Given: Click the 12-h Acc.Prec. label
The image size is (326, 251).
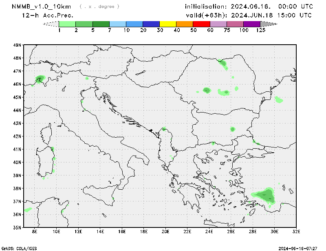Looking at the screenshot, I should point(47,15).
